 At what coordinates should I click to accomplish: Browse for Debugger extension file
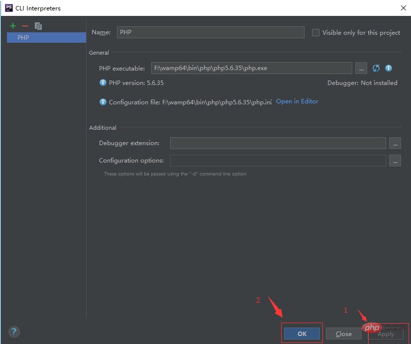395,143
